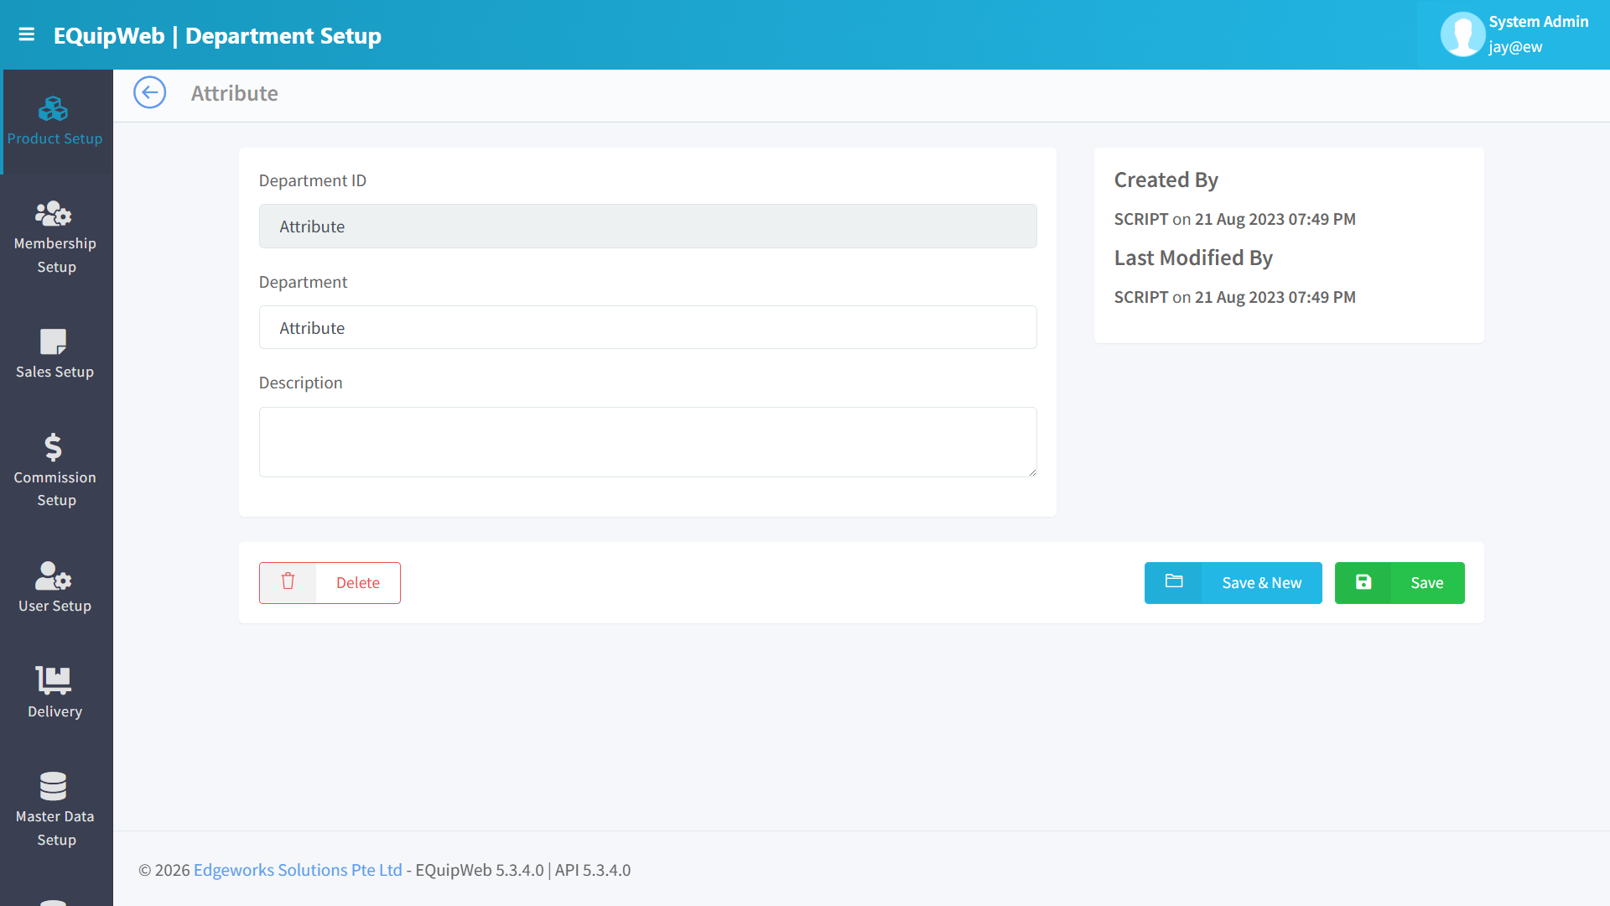Viewport: 1610px width, 906px height.
Task: Click the floppy disk Save icon
Action: (x=1363, y=582)
